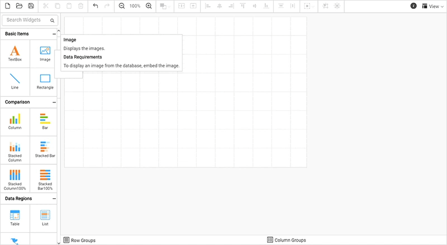Viewport: 447px width, 245px height.
Task: Click the Undo arrow icon
Action: pos(95,6)
